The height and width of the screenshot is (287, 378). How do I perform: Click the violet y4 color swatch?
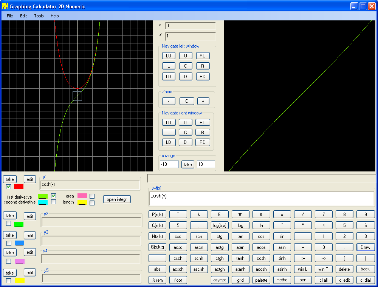(20, 261)
